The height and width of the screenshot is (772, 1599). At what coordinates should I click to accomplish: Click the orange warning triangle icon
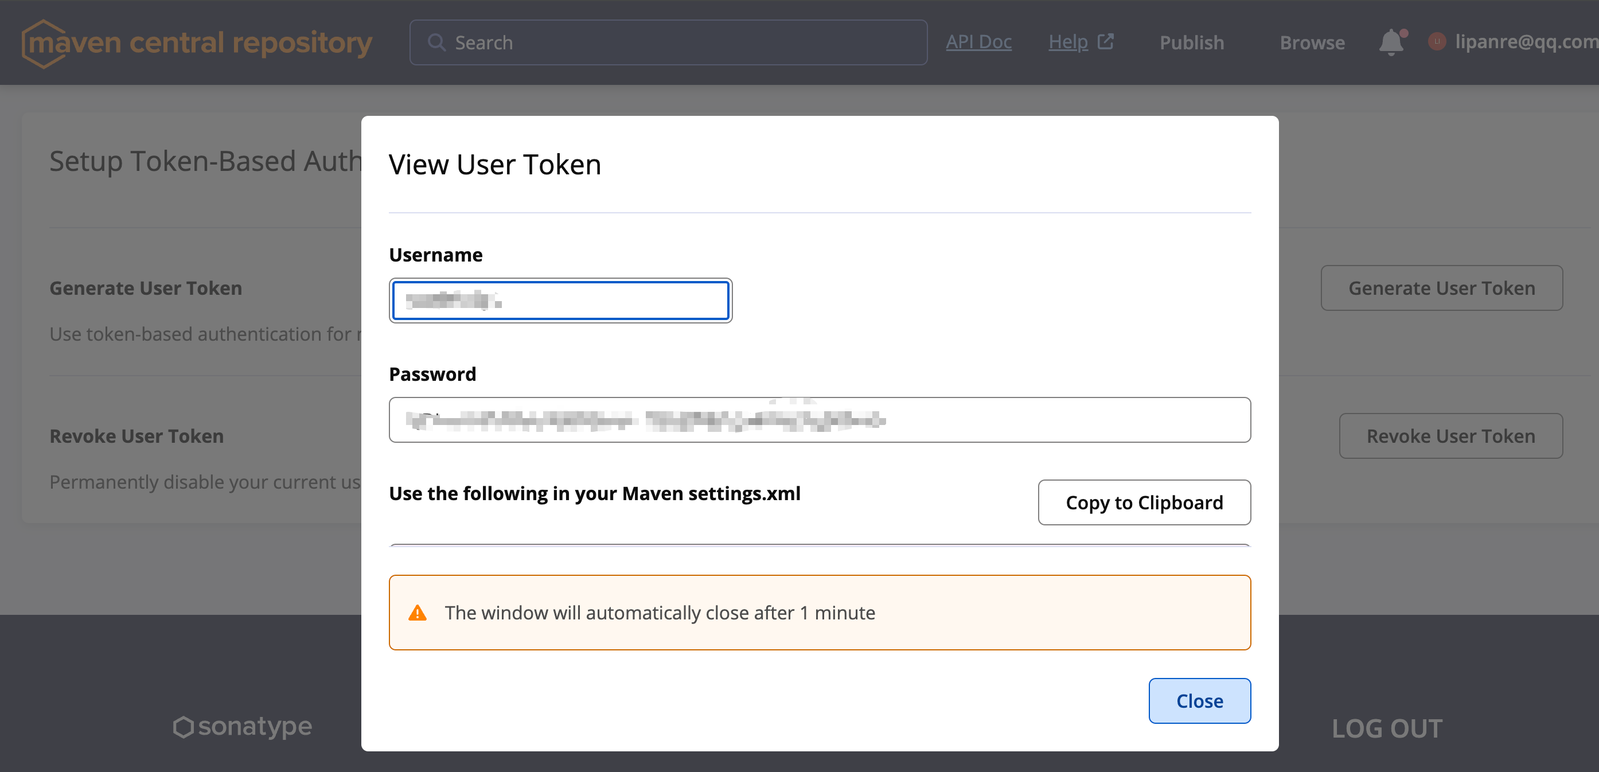417,613
